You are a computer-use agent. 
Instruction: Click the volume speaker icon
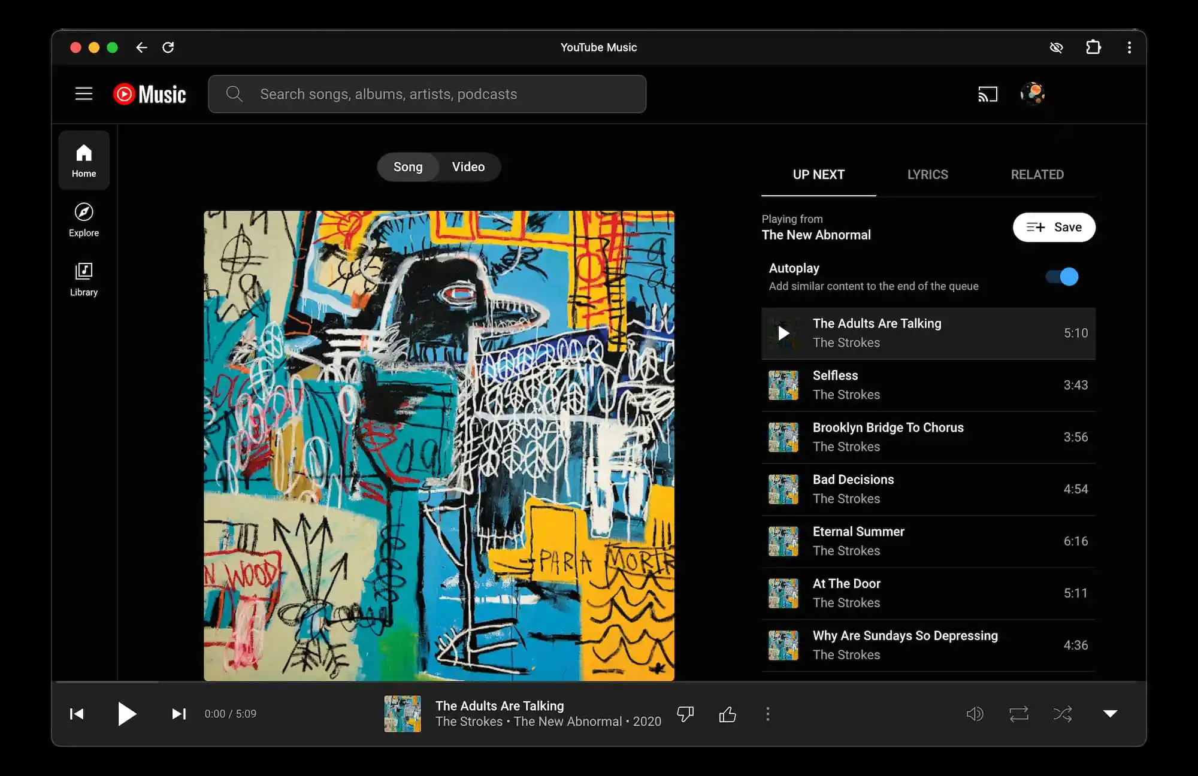coord(975,713)
